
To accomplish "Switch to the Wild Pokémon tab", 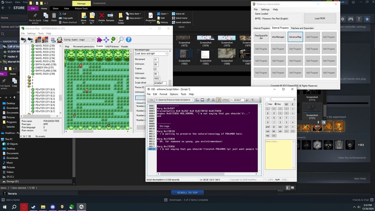I will [x=112, y=46].
